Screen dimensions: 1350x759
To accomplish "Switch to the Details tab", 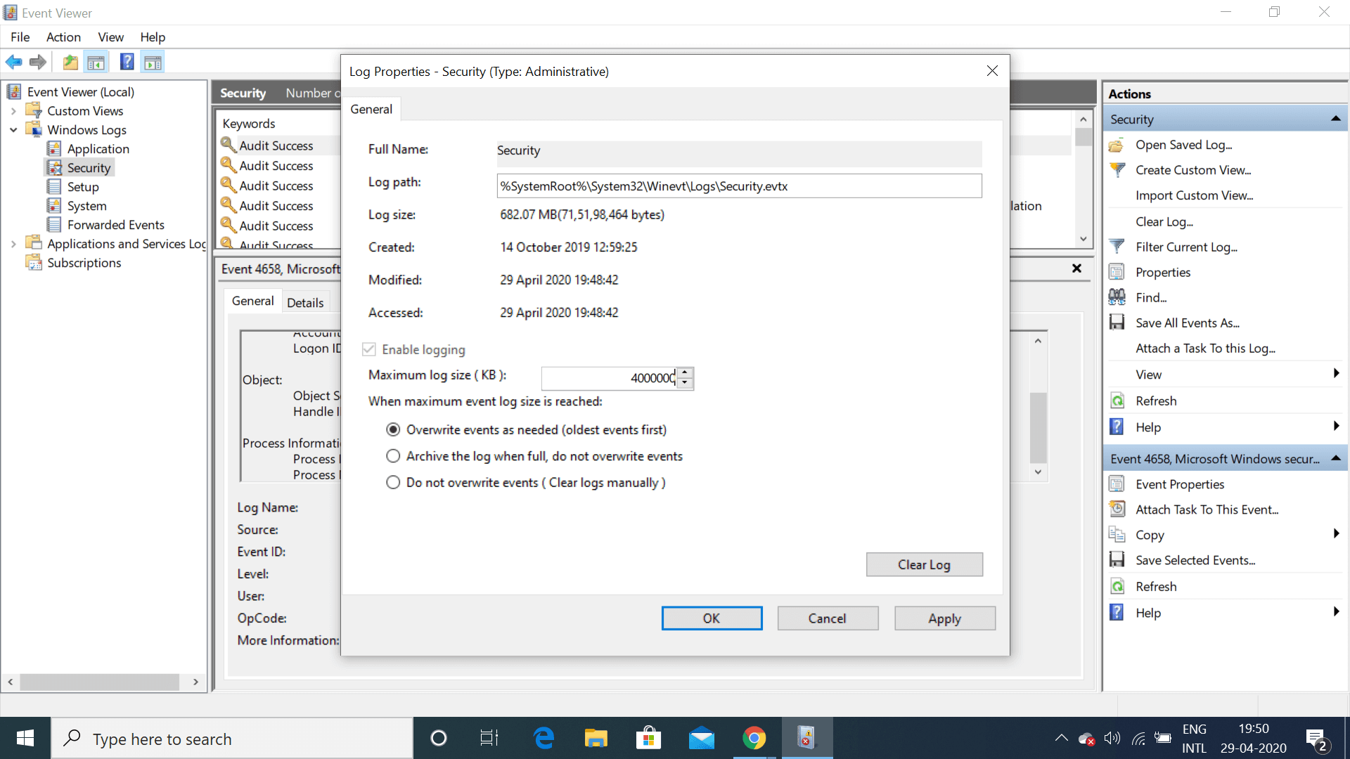I will [305, 301].
